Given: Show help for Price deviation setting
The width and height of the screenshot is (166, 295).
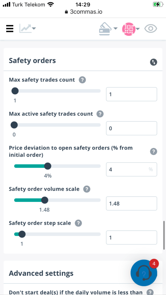Looking at the screenshot, I should point(154,152).
